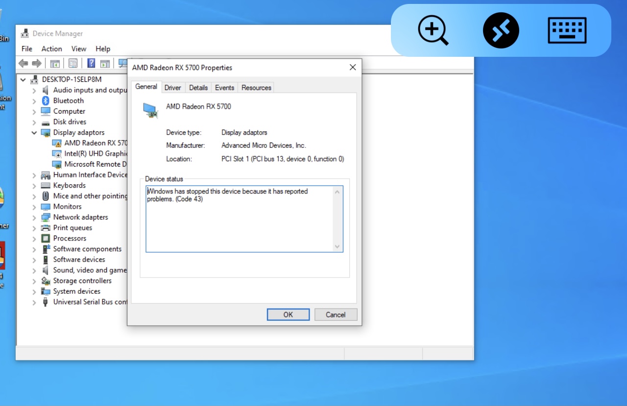Select the Computer tree item label
This screenshot has height=406, width=627.
pyautogui.click(x=69, y=111)
